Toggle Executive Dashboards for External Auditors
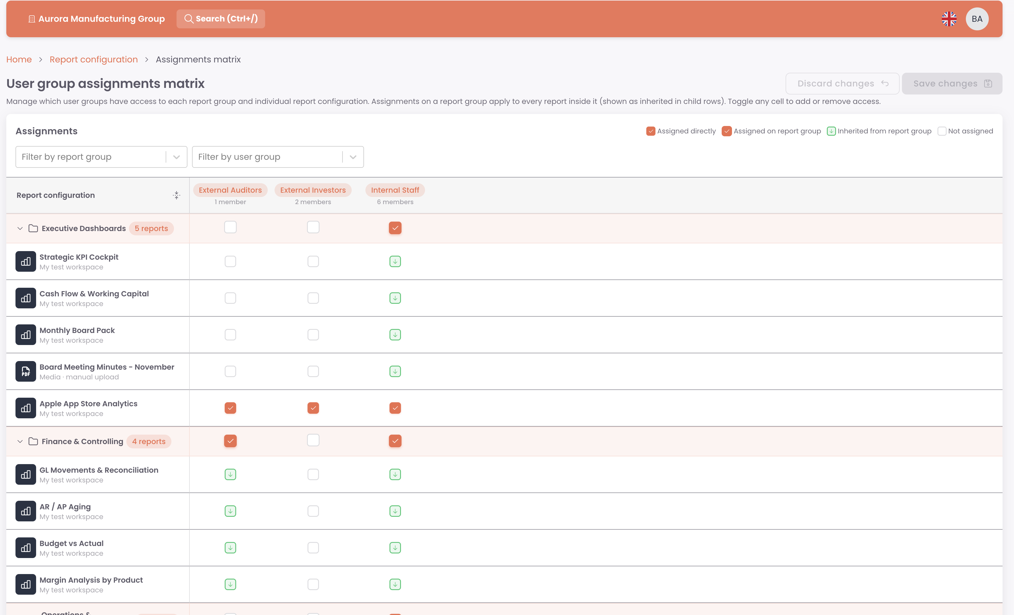Screen dimensions: 1014x615 click(x=230, y=227)
